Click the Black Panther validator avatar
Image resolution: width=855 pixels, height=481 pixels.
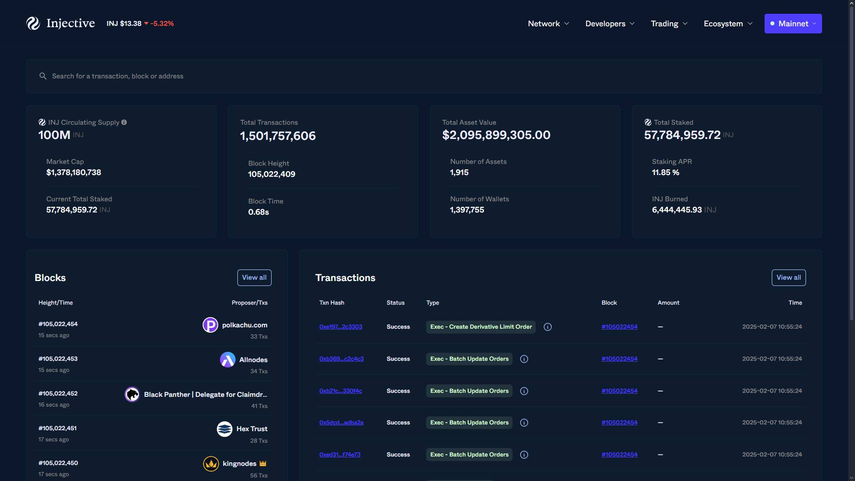click(132, 395)
